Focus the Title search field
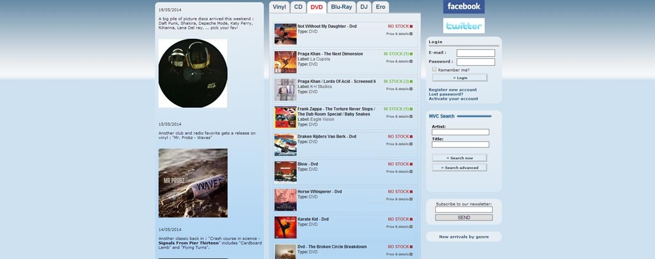This screenshot has width=655, height=259. pyautogui.click(x=461, y=144)
